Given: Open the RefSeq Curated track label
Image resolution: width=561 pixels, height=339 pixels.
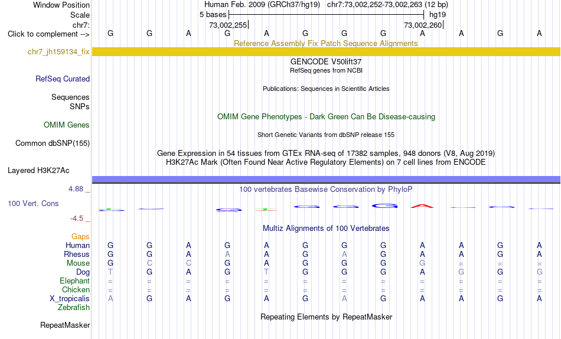Looking at the screenshot, I should pos(63,79).
